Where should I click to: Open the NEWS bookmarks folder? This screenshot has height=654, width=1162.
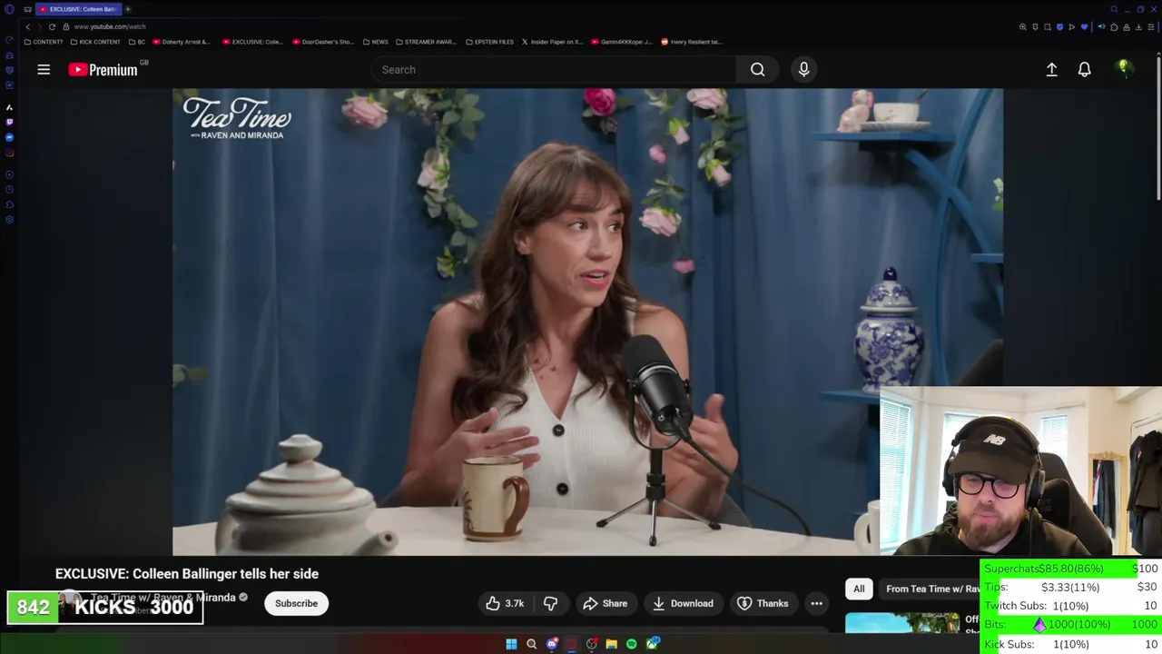pyautogui.click(x=375, y=42)
